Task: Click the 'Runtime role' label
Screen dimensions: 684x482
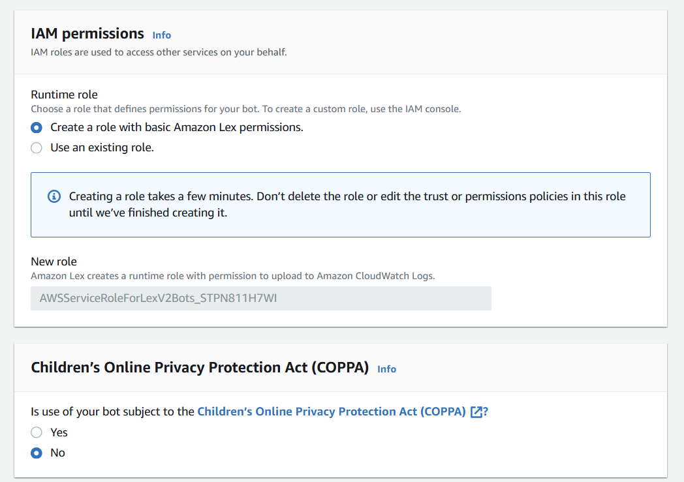Action: pos(64,95)
